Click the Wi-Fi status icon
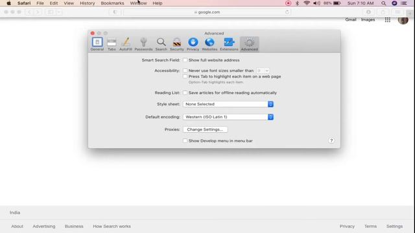Viewport: 415px width, 233px height. tap(307, 3)
